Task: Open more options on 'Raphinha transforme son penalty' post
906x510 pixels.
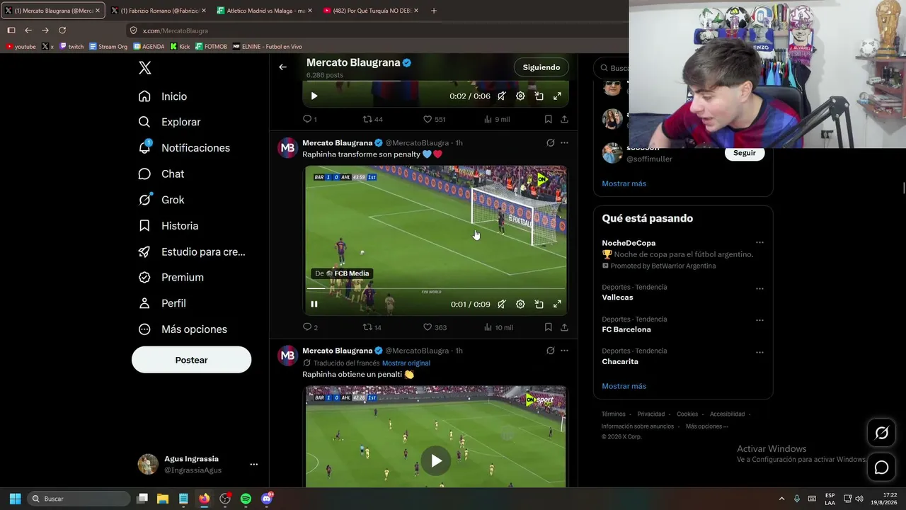Action: tap(564, 143)
